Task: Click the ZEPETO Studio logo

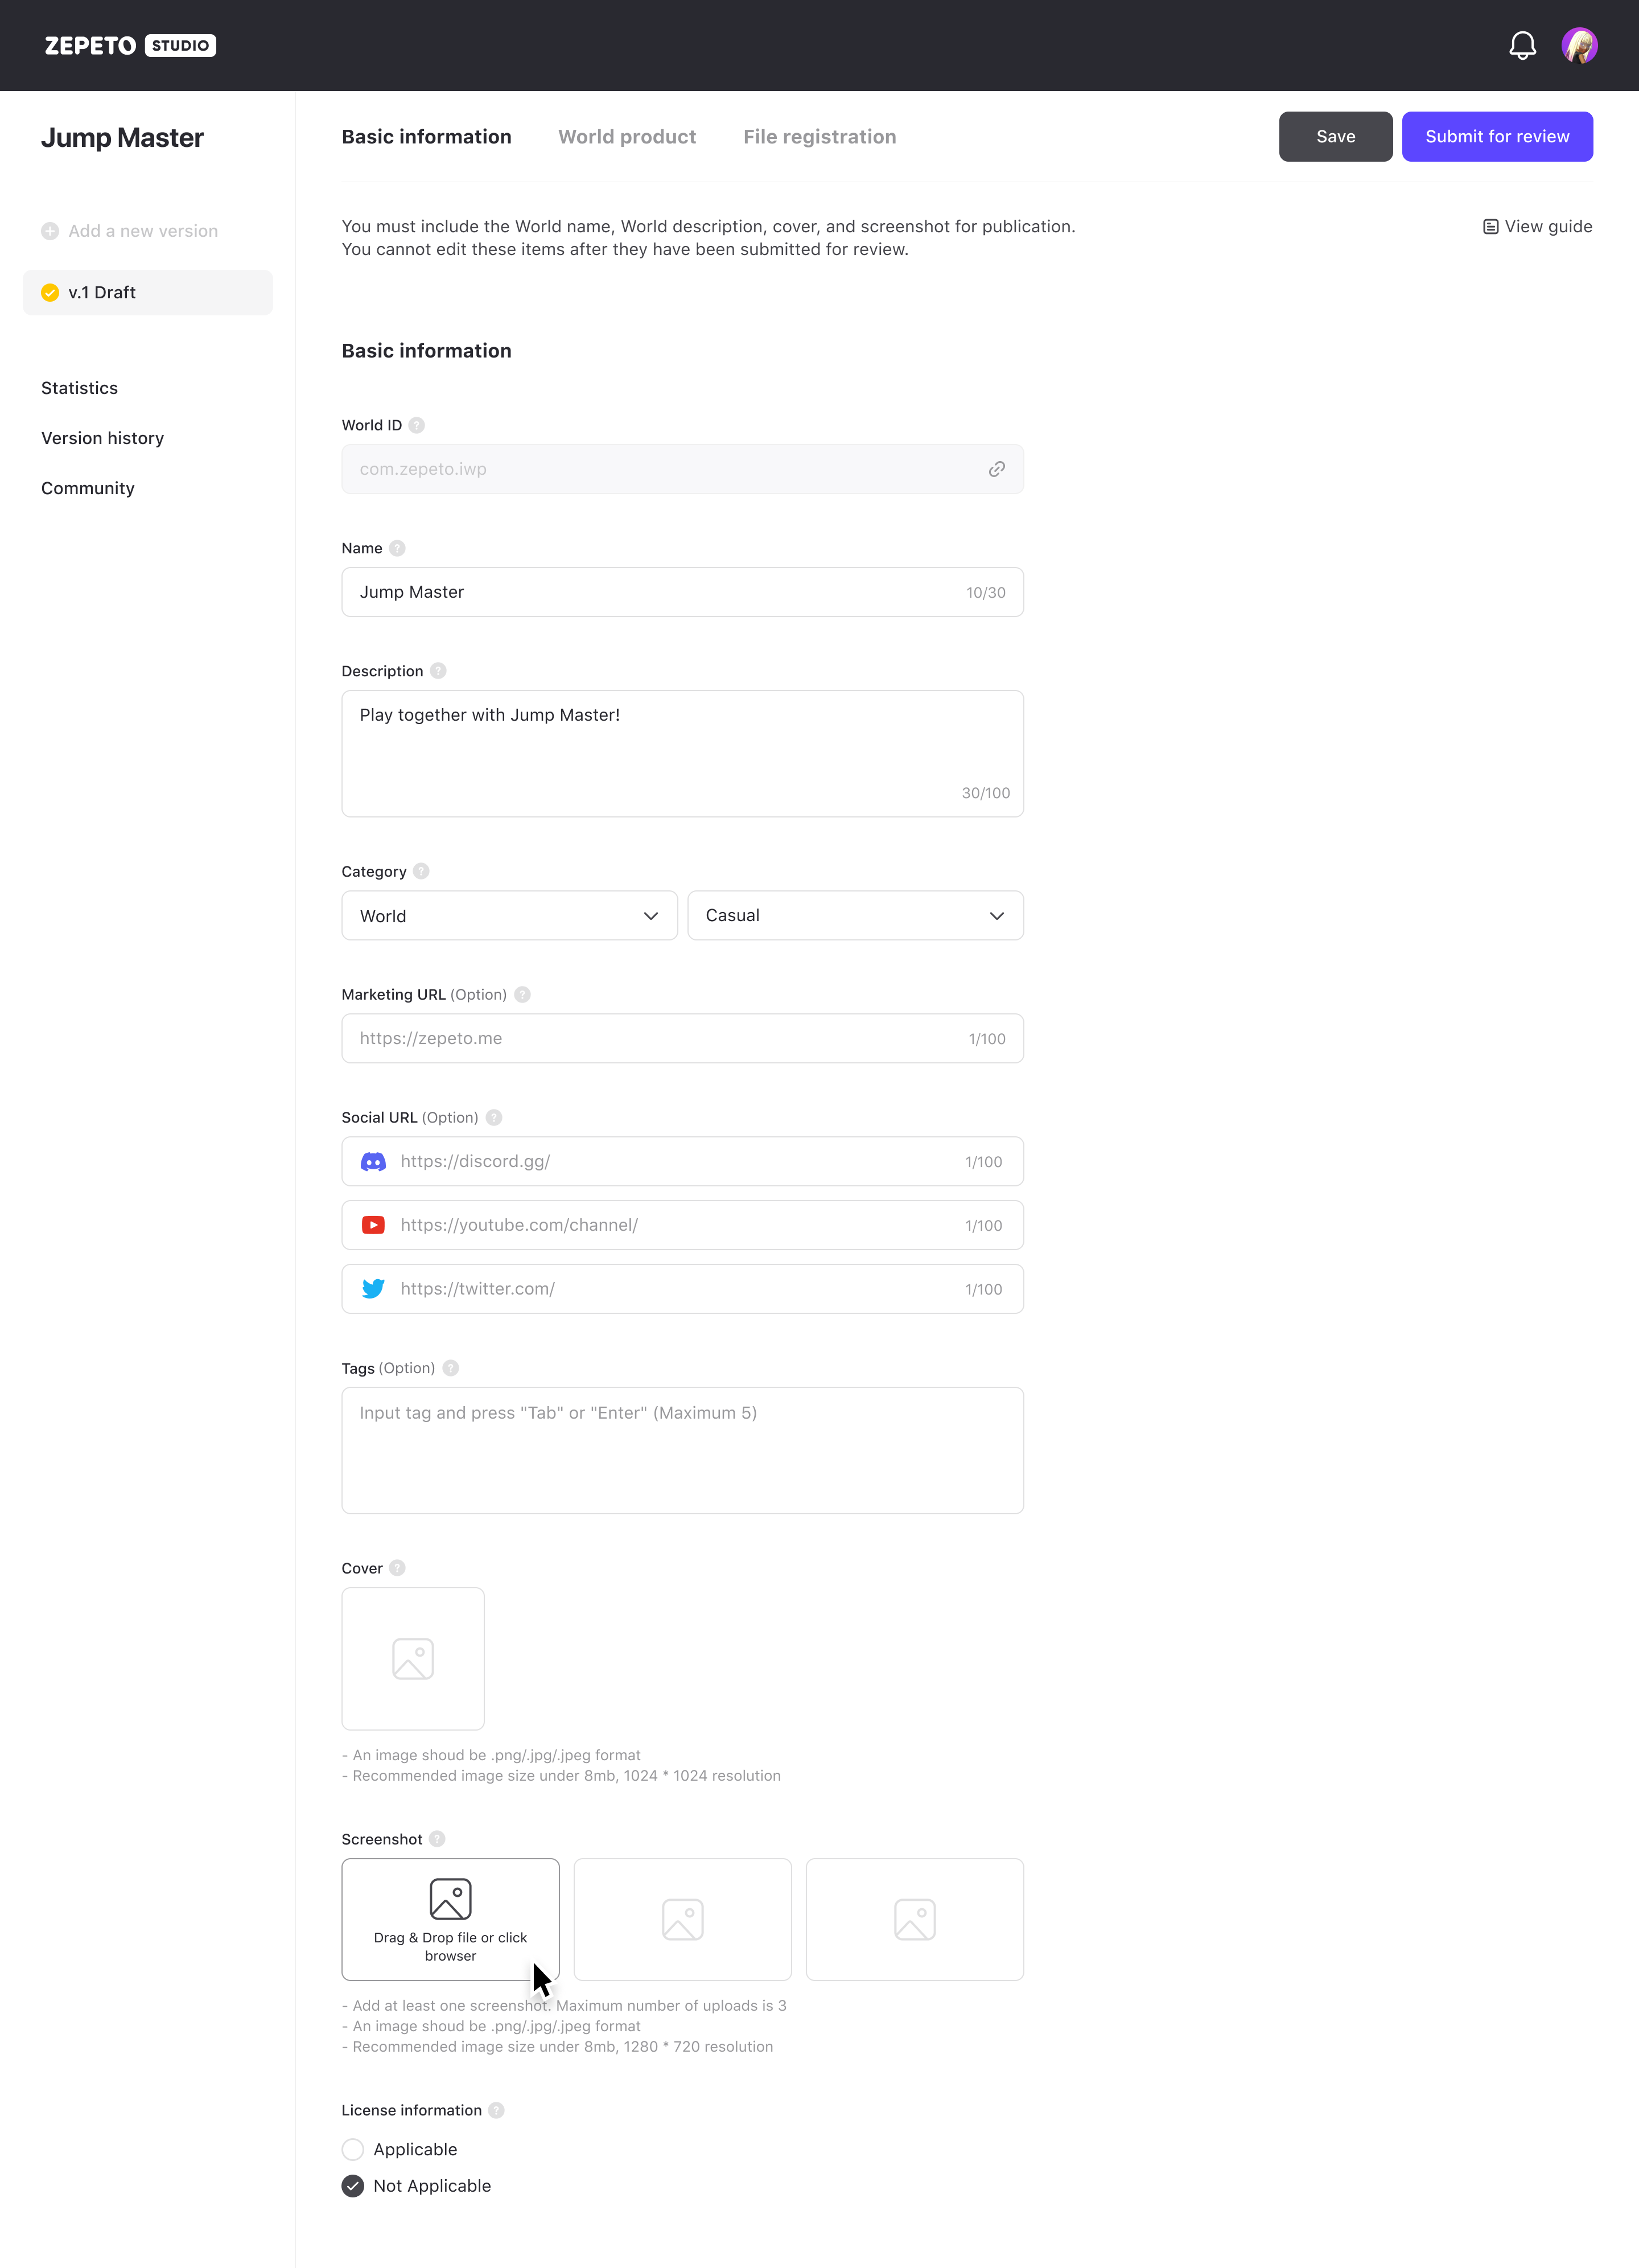Action: (130, 45)
